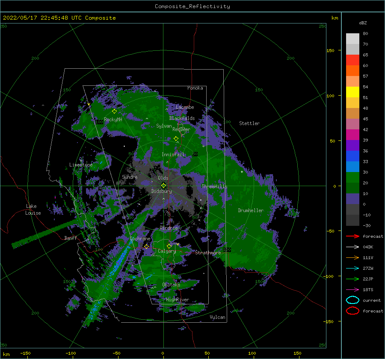Click the yellow diamond marker above Calgary

pos(169,246)
